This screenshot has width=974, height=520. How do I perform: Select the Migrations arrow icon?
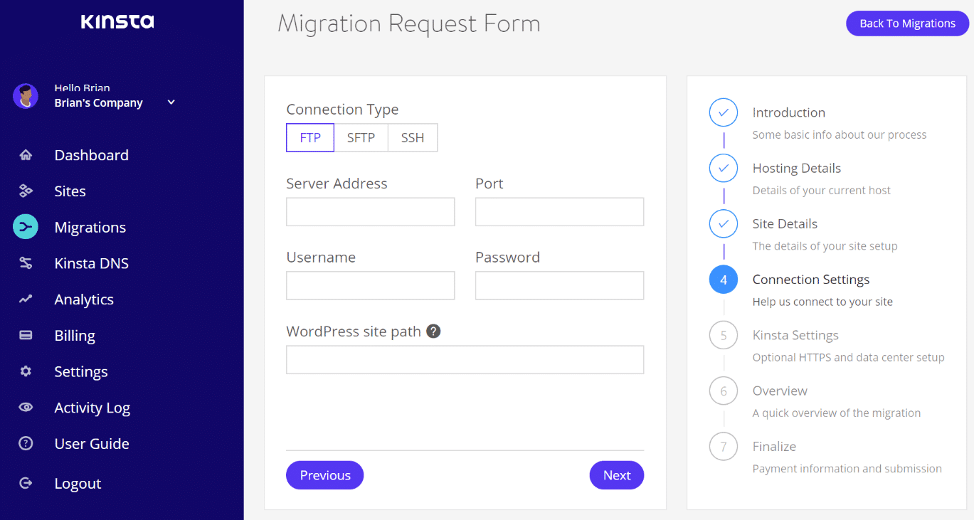26,227
